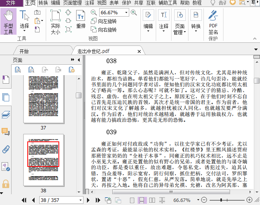Switch to the 开始 document tab
The image size is (260, 205).
[x=24, y=51]
